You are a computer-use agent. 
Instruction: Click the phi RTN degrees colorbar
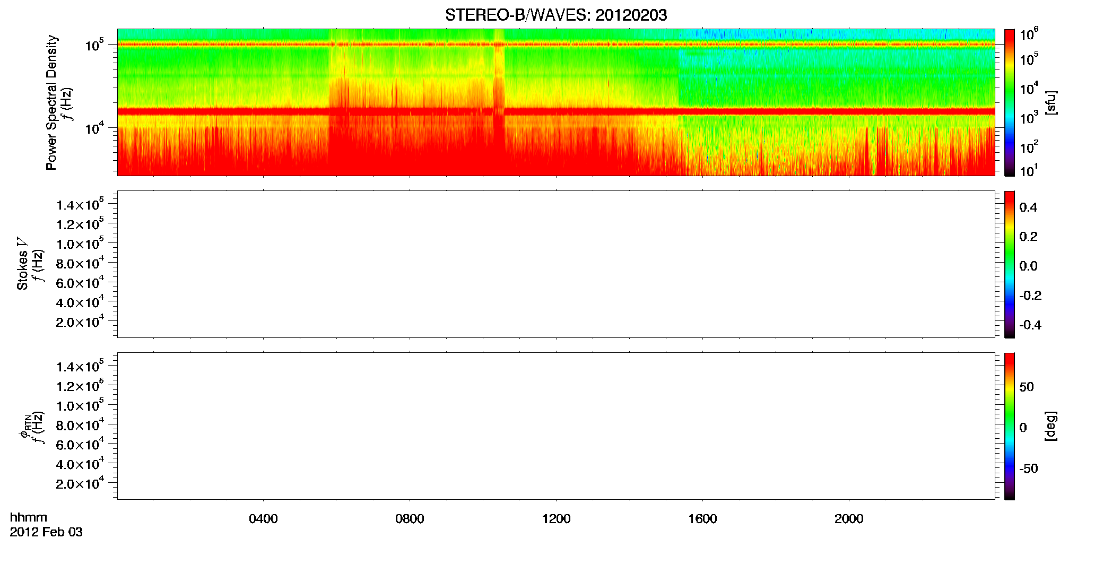[1010, 426]
